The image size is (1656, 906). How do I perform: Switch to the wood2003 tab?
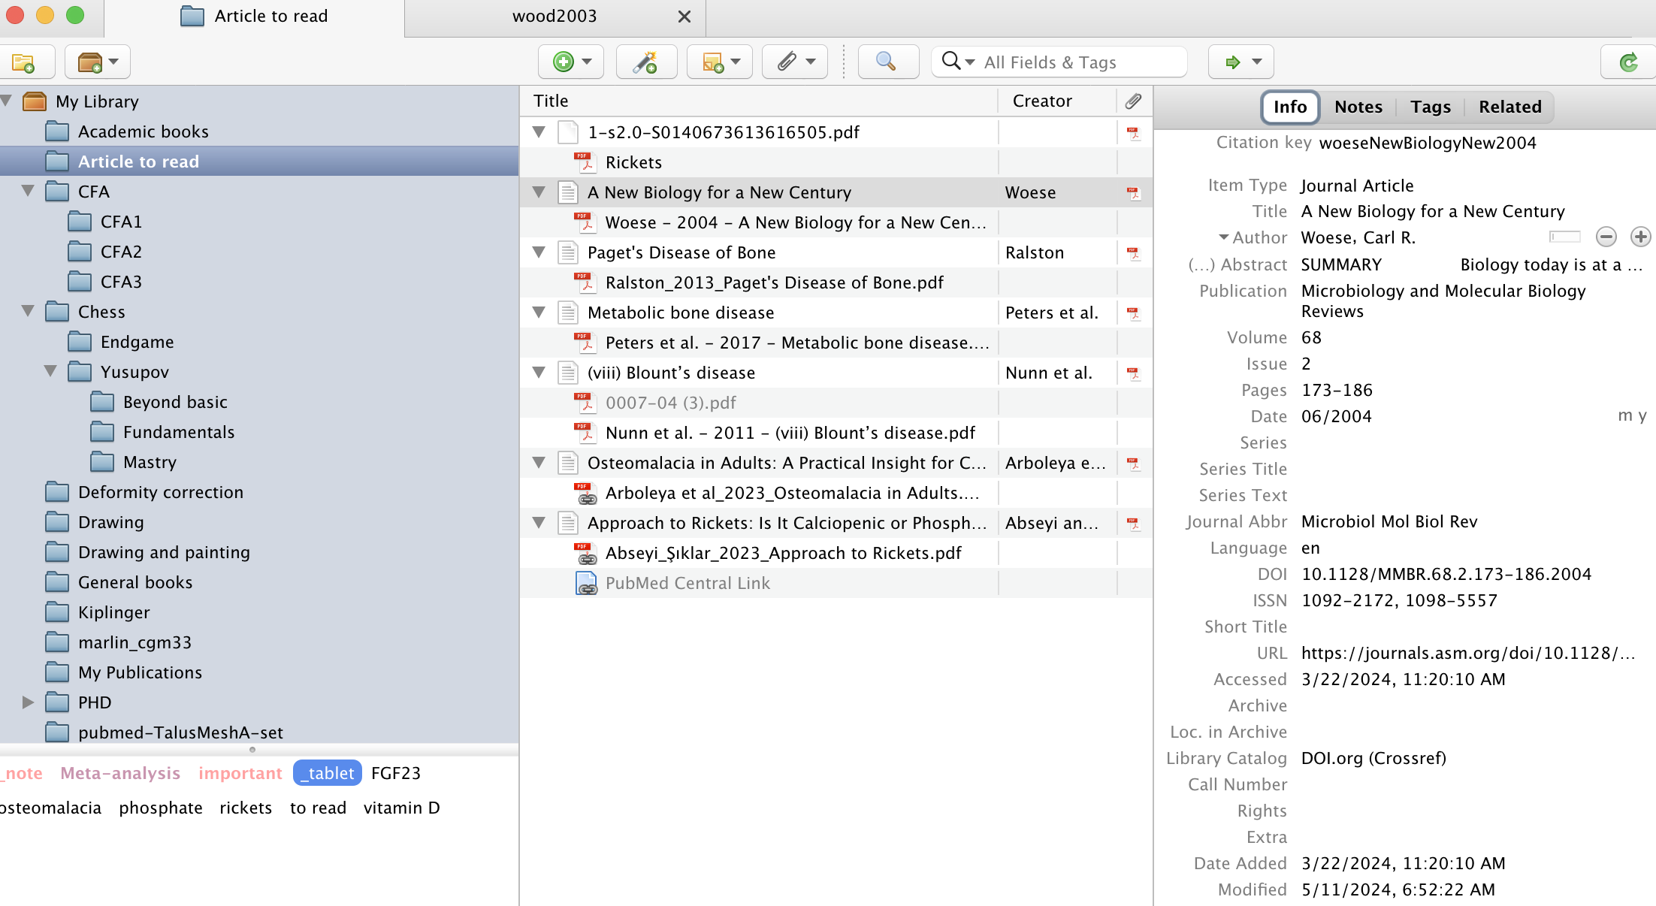[x=555, y=17]
